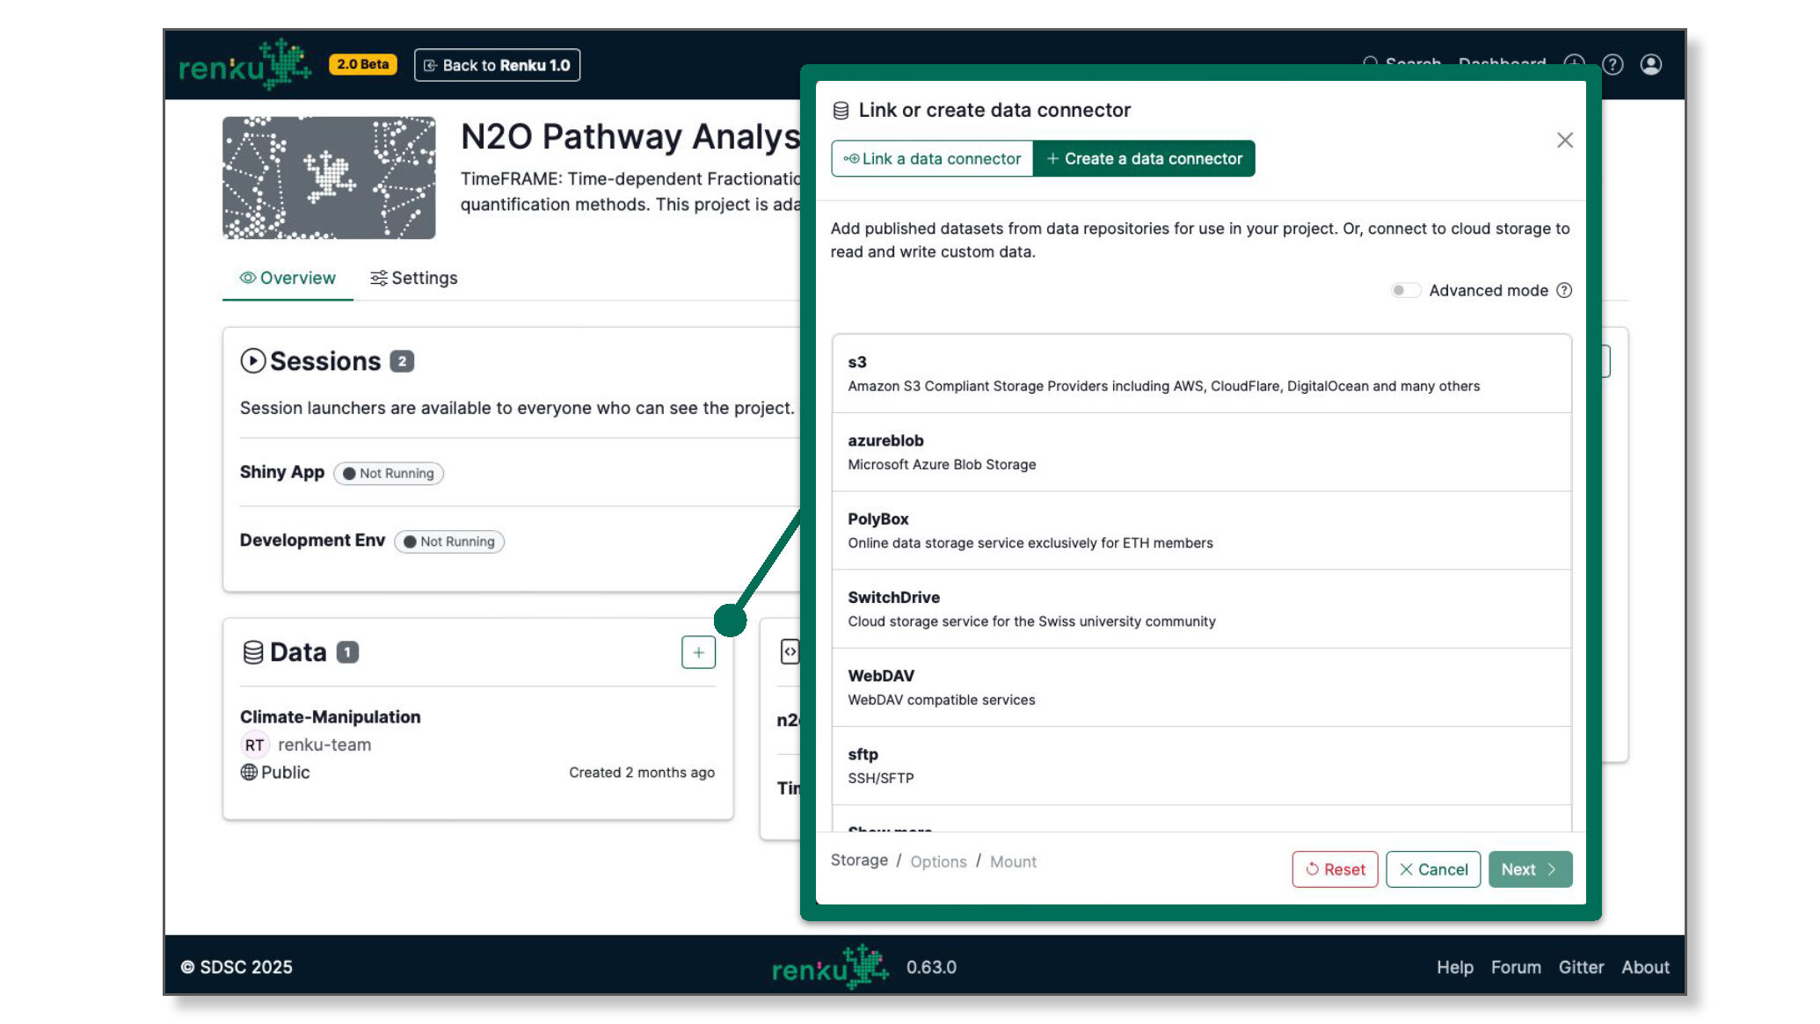Click the Next button to proceed
The height and width of the screenshot is (1024, 1820).
[x=1530, y=869]
